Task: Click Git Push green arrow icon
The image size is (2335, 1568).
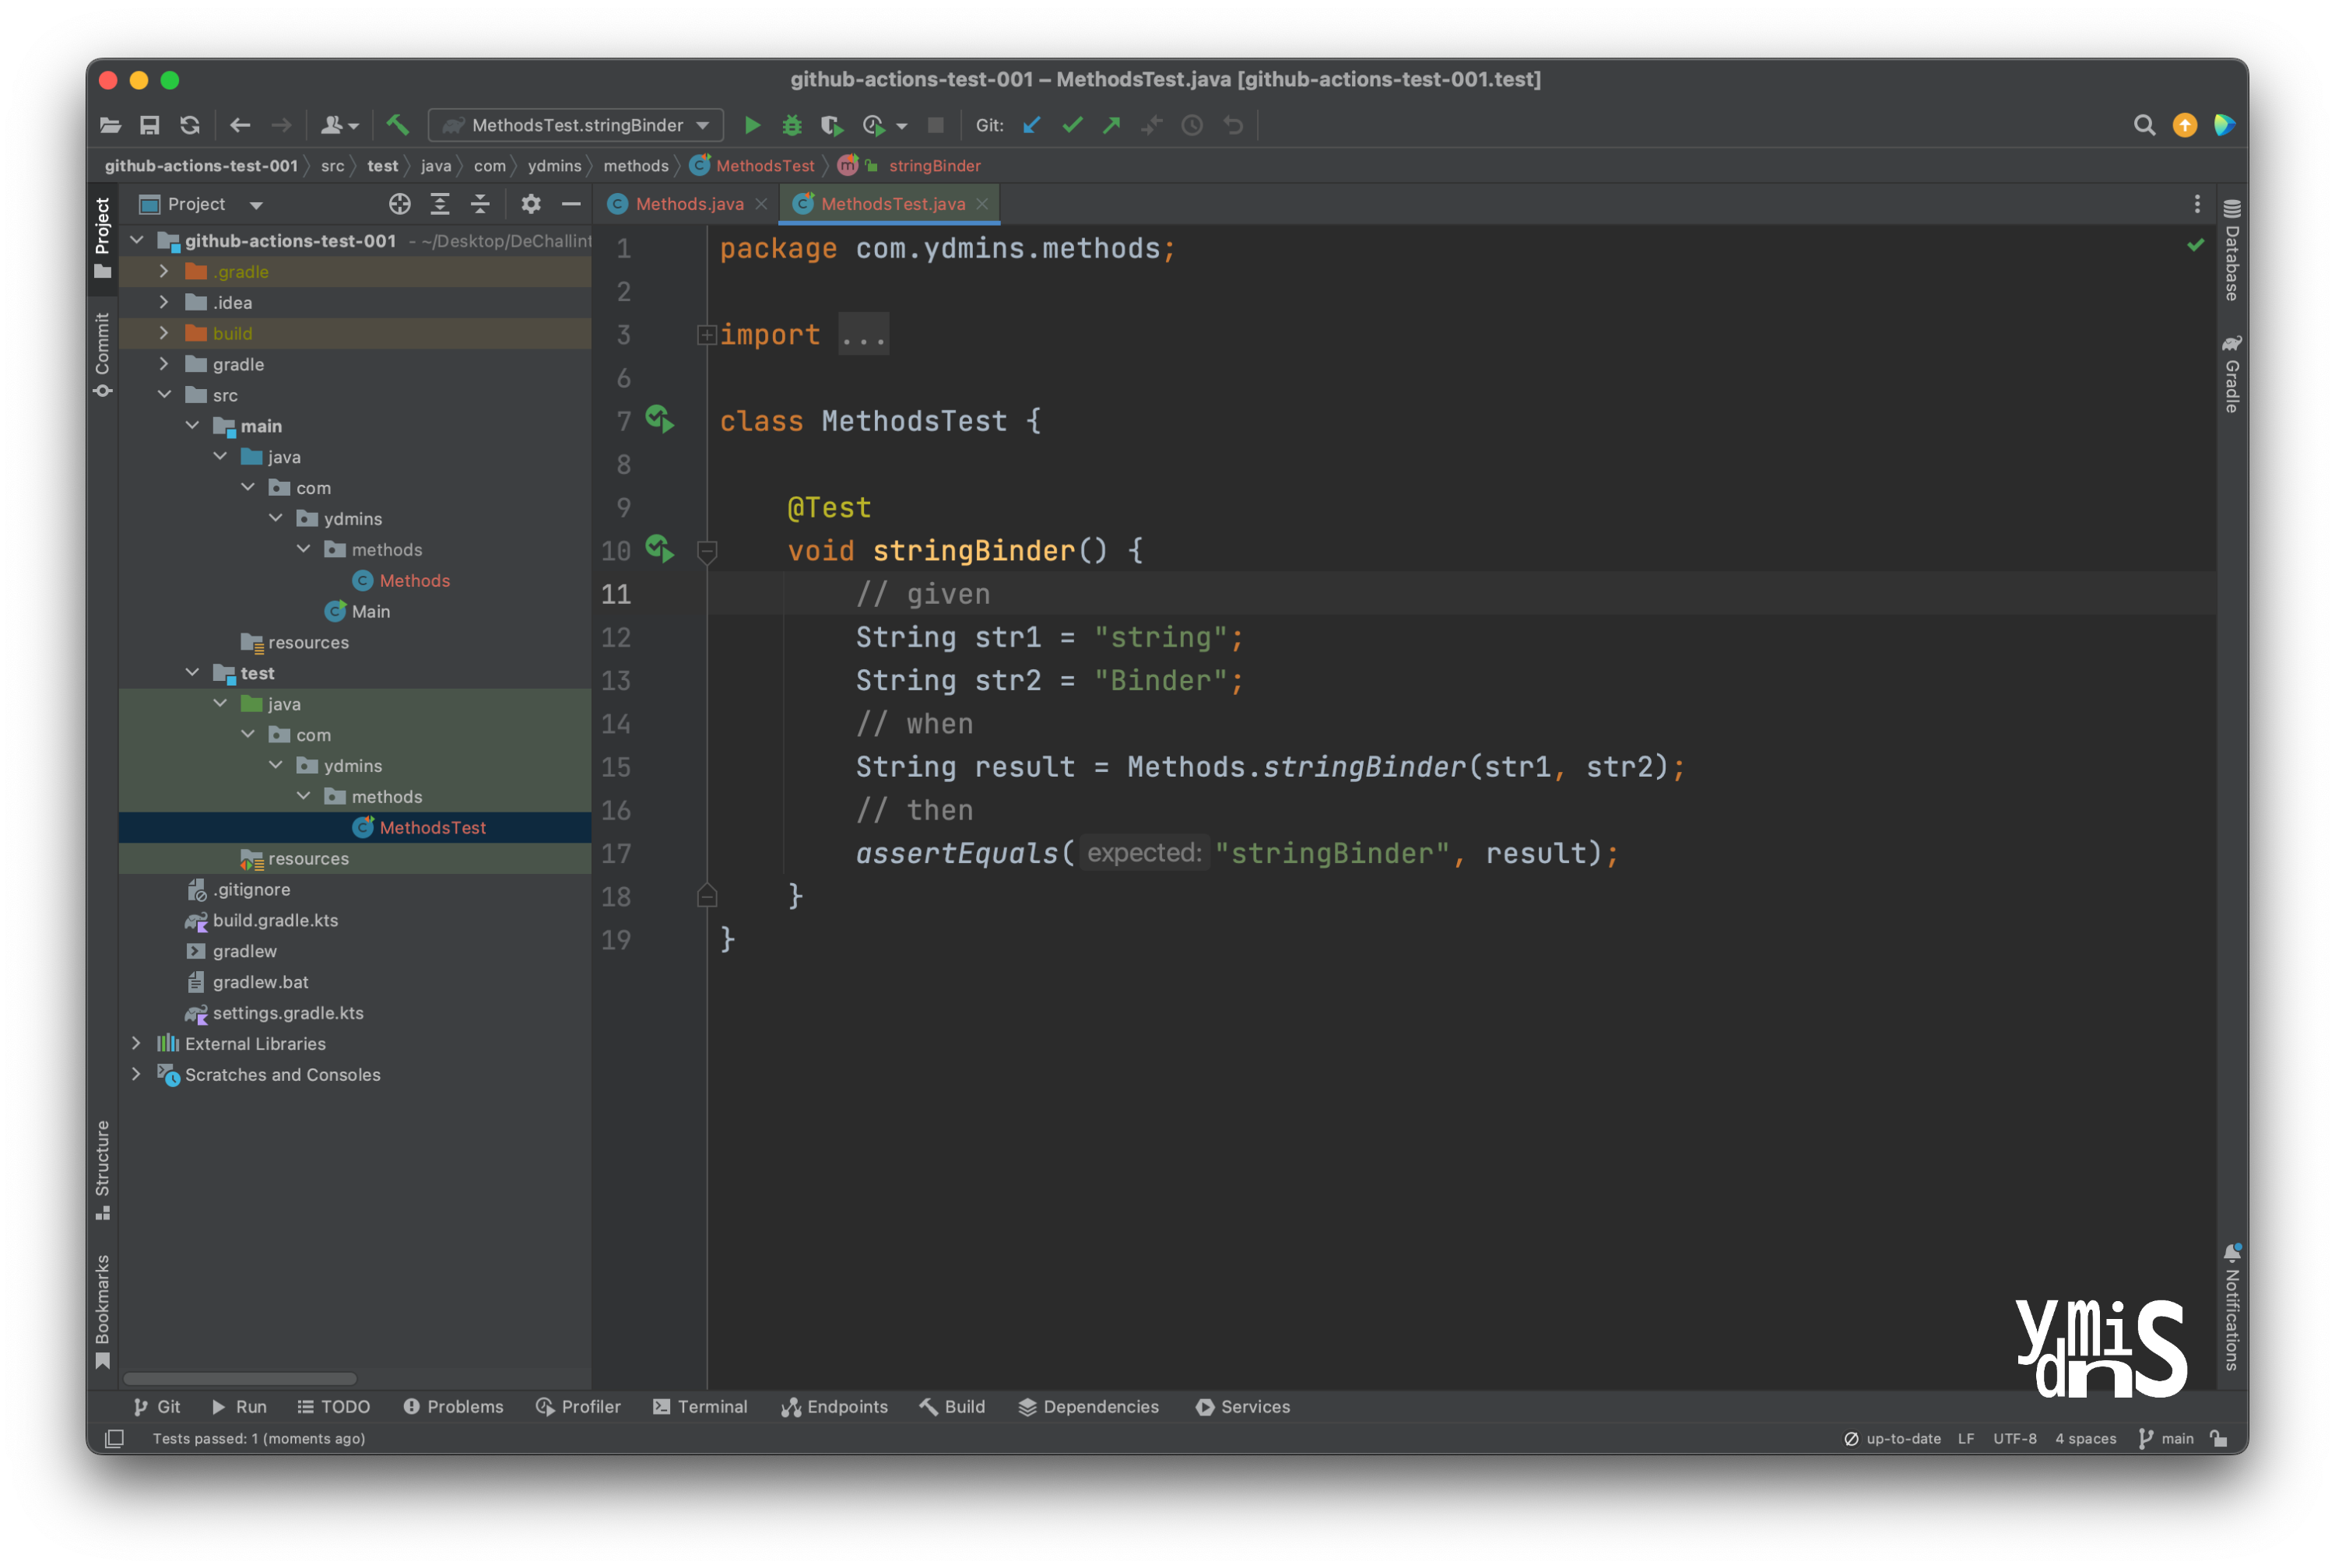Action: (1112, 125)
